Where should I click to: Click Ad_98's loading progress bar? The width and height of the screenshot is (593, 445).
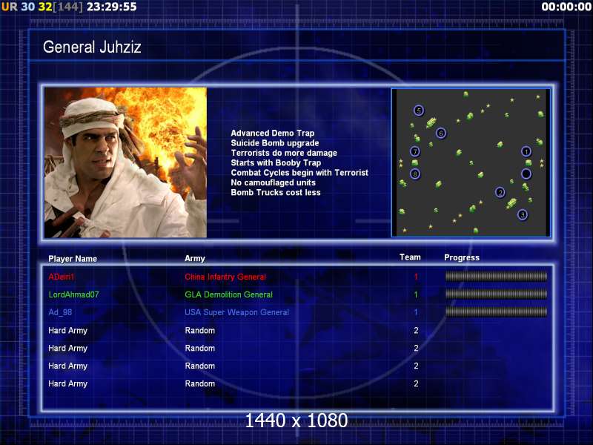pos(496,311)
